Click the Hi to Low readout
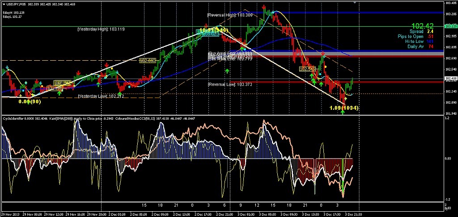Image resolution: width=458 pixels, height=217 pixels. tap(420, 42)
